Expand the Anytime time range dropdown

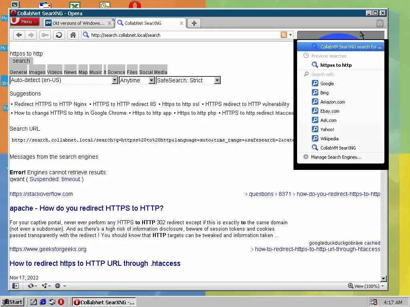pyautogui.click(x=152, y=80)
